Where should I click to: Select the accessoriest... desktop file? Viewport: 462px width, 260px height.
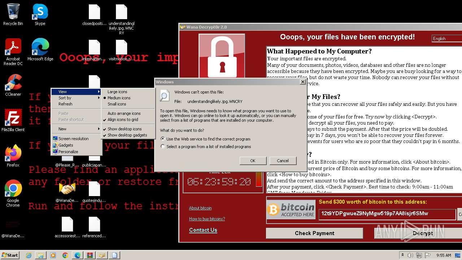(x=67, y=227)
